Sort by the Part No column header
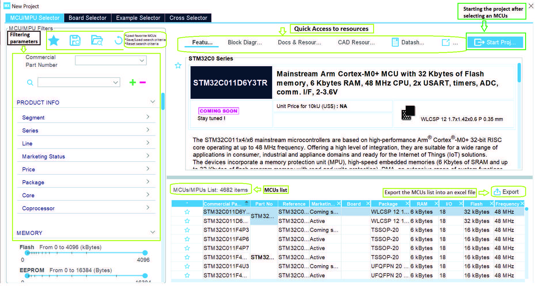The image size is (541, 290). (x=264, y=204)
